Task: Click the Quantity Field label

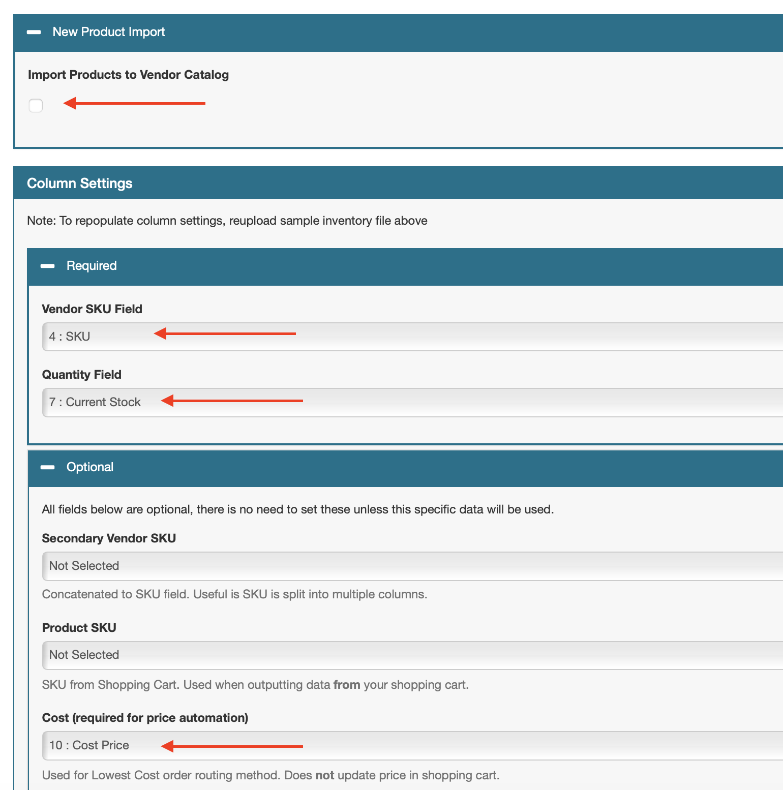Action: (82, 375)
